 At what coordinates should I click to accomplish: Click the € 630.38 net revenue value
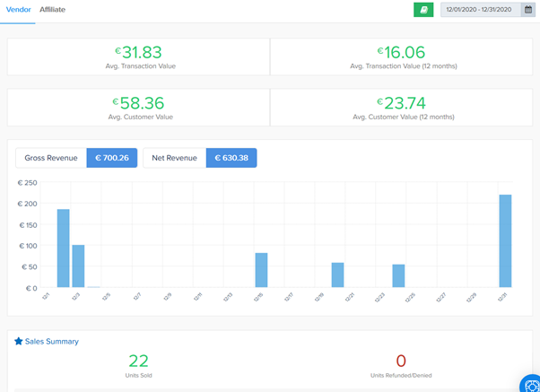pos(231,158)
